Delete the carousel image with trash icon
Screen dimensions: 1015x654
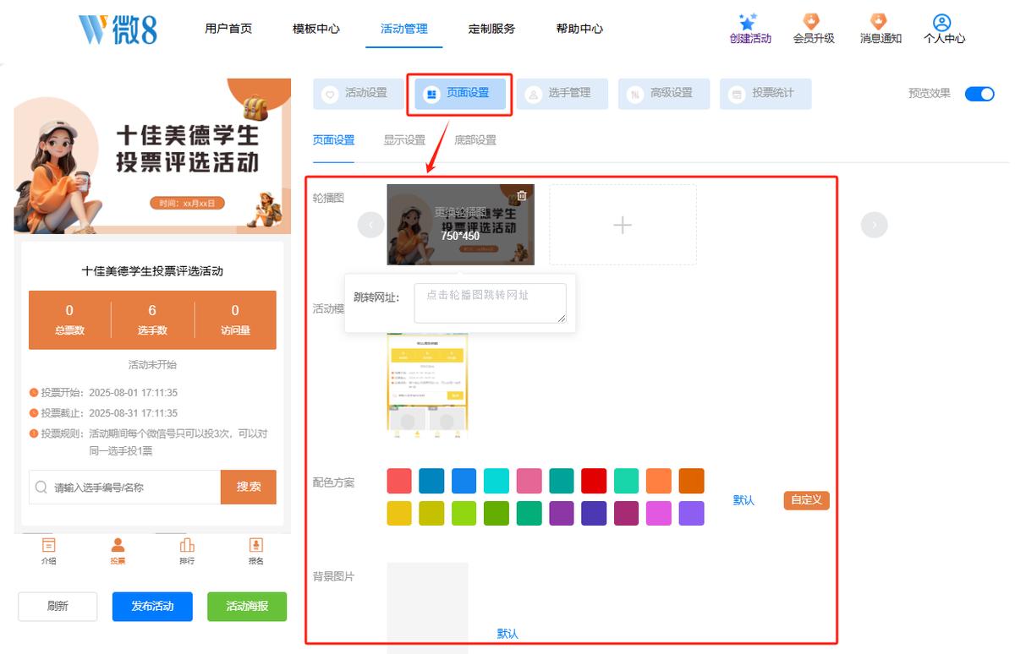522,195
